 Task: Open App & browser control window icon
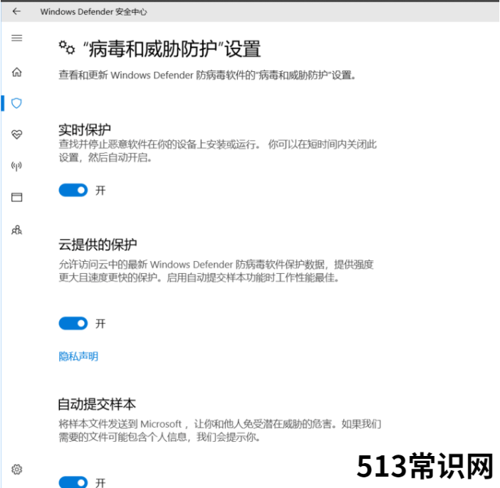pyautogui.click(x=17, y=198)
